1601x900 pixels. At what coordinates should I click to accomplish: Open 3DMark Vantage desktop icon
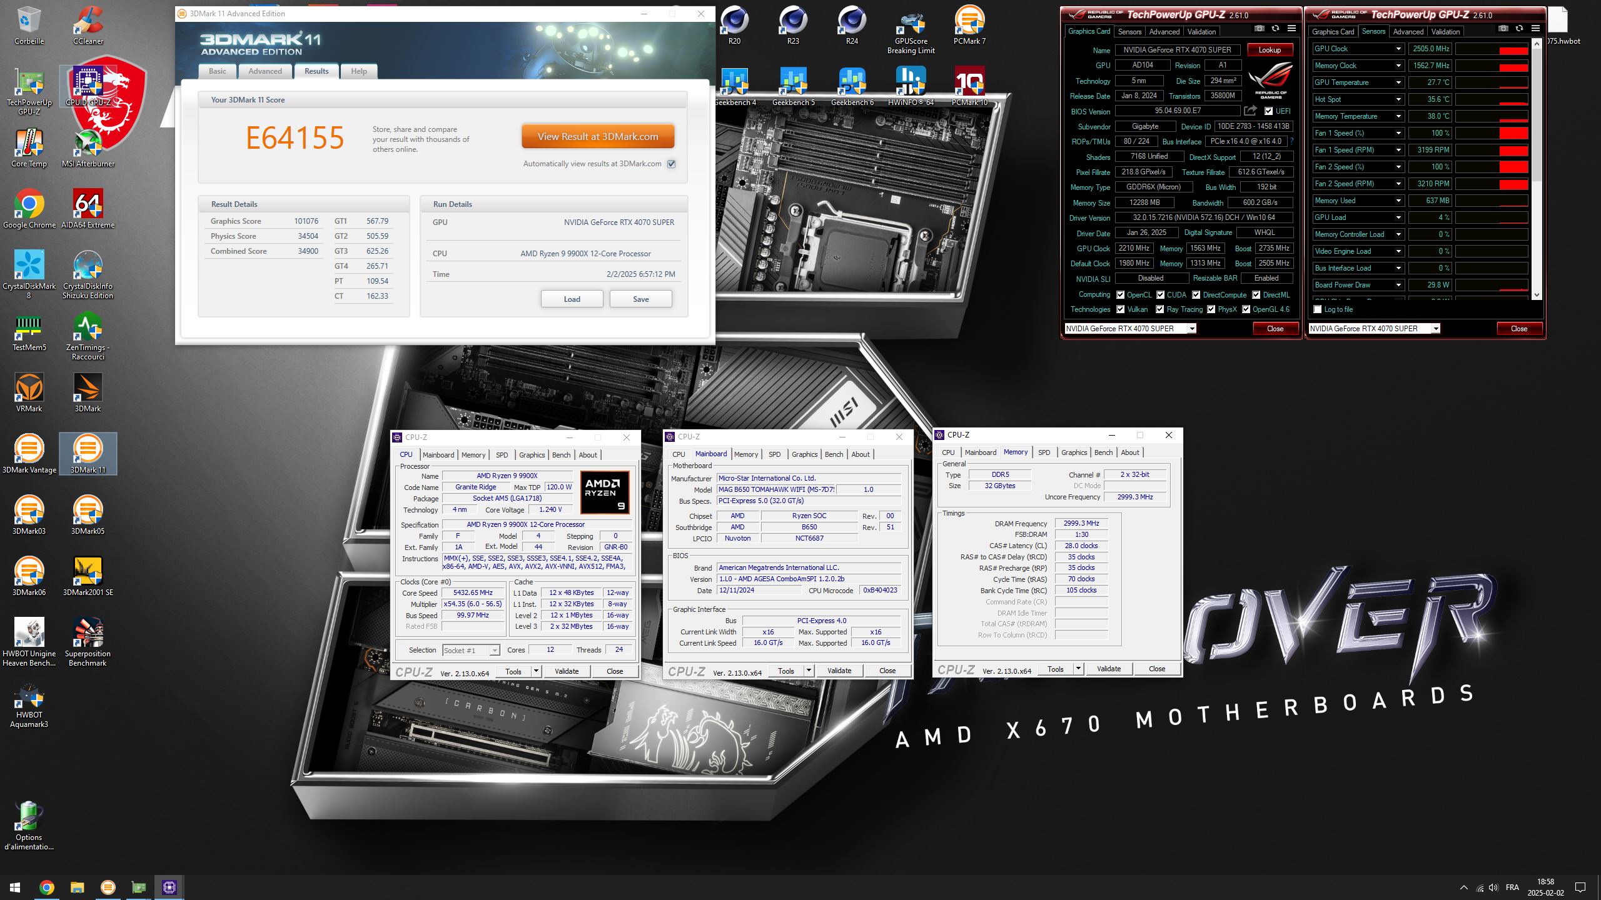(x=29, y=454)
